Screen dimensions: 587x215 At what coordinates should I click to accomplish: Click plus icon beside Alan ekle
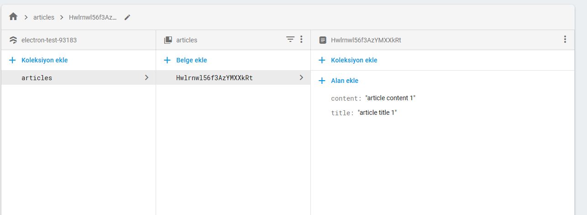point(322,81)
